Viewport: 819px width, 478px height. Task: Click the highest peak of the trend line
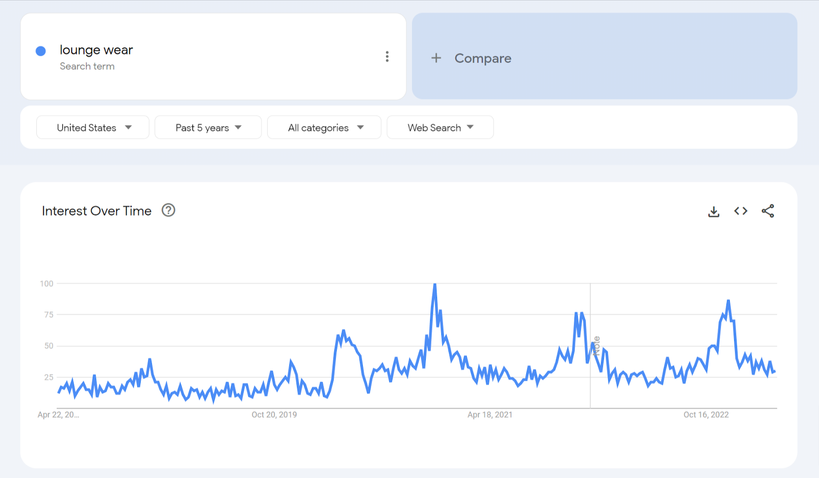[x=435, y=285]
